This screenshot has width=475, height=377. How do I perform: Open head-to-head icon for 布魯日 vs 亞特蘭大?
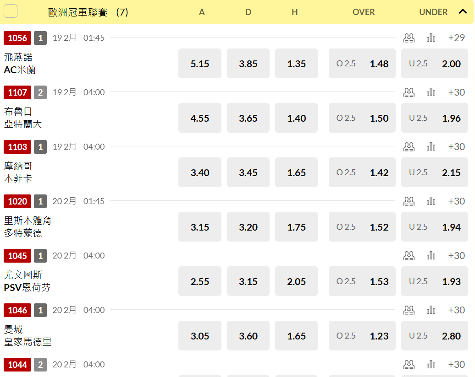click(x=409, y=92)
